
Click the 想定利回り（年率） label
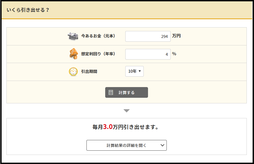click(98, 54)
